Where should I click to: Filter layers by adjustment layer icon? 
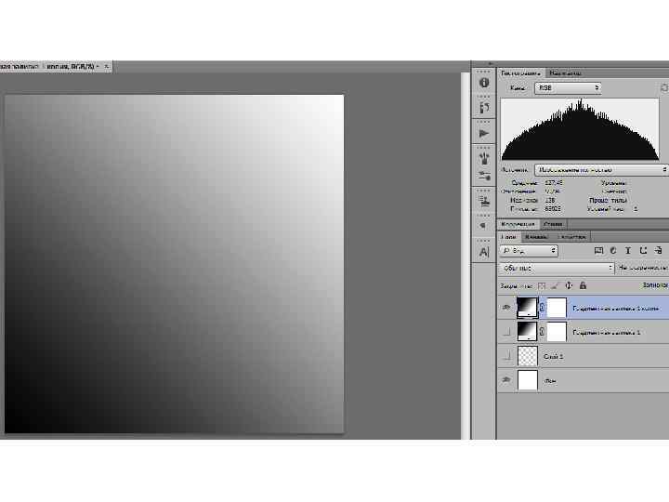(613, 251)
